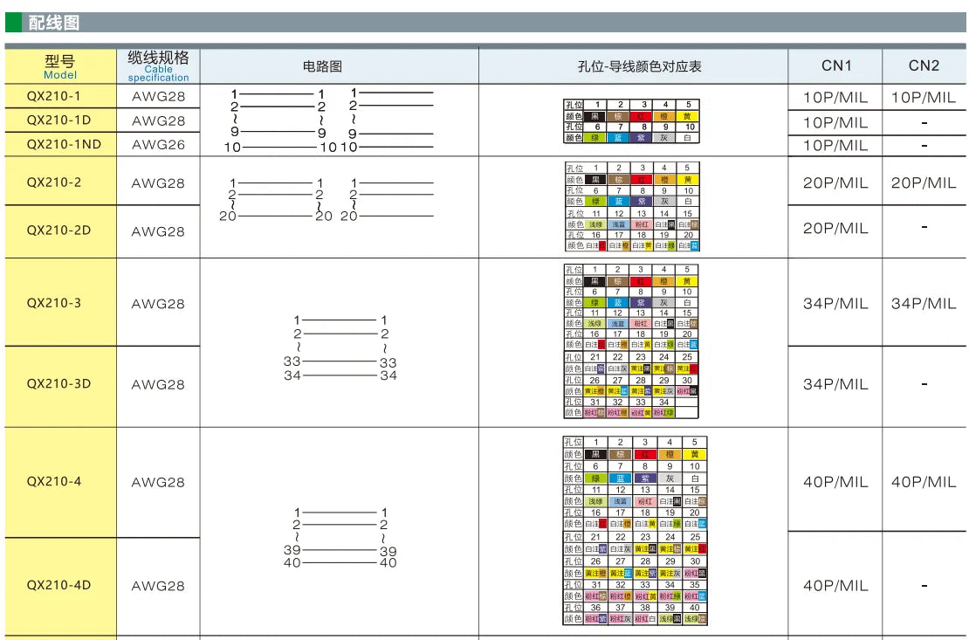Click CN1 value 20P/MIL for QX210-2
The height and width of the screenshot is (640, 969).
pyautogui.click(x=835, y=183)
